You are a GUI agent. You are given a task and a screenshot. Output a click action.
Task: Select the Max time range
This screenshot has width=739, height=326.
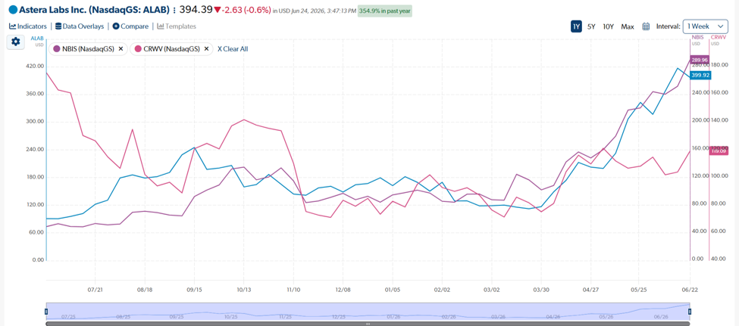click(x=628, y=26)
